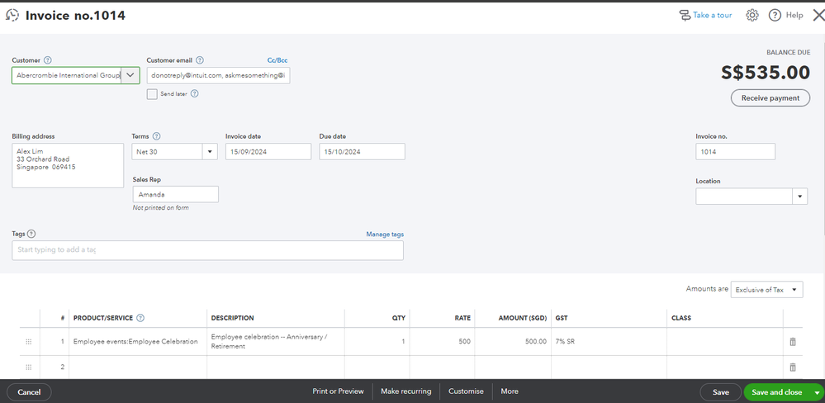The image size is (825, 403).
Task: Click the Employee celebration description cell
Action: [x=276, y=341]
